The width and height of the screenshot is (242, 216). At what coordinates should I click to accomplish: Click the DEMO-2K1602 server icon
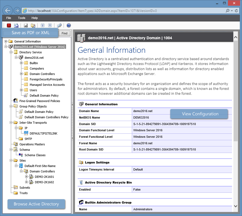tap(31, 182)
